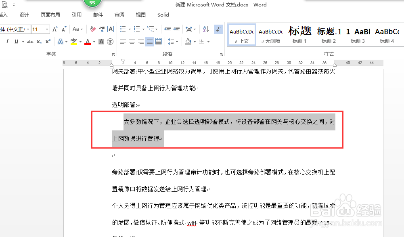Apply text effects (outlined A)
This screenshot has width=404, height=237.
coord(60,42)
